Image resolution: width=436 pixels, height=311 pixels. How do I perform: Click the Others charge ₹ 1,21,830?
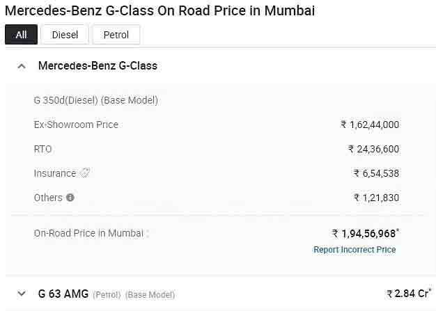(x=376, y=198)
